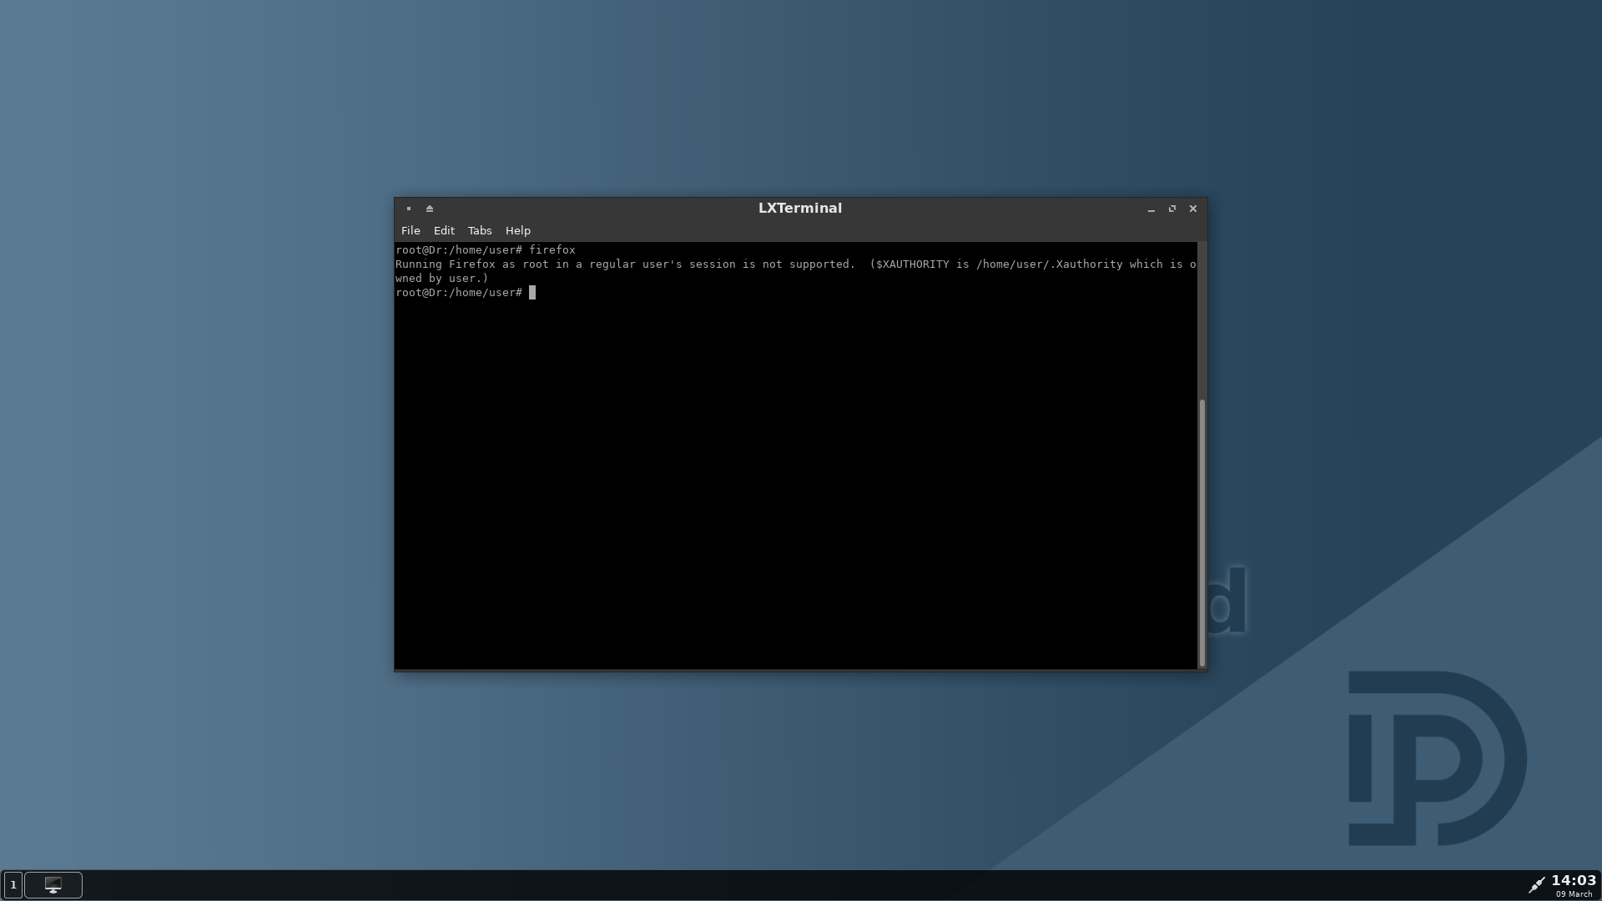Open the network connection tray icon
The image size is (1602, 901).
coord(1536,884)
